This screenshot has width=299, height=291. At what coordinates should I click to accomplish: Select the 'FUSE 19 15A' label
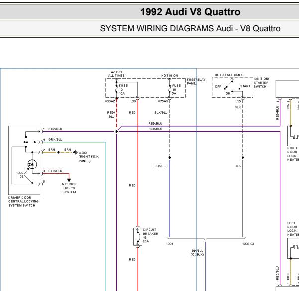coord(123,90)
